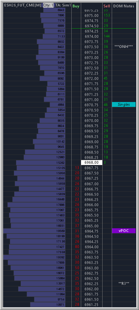Click the ESH26_FUT_CME[M] symbol label

pos(23,6)
